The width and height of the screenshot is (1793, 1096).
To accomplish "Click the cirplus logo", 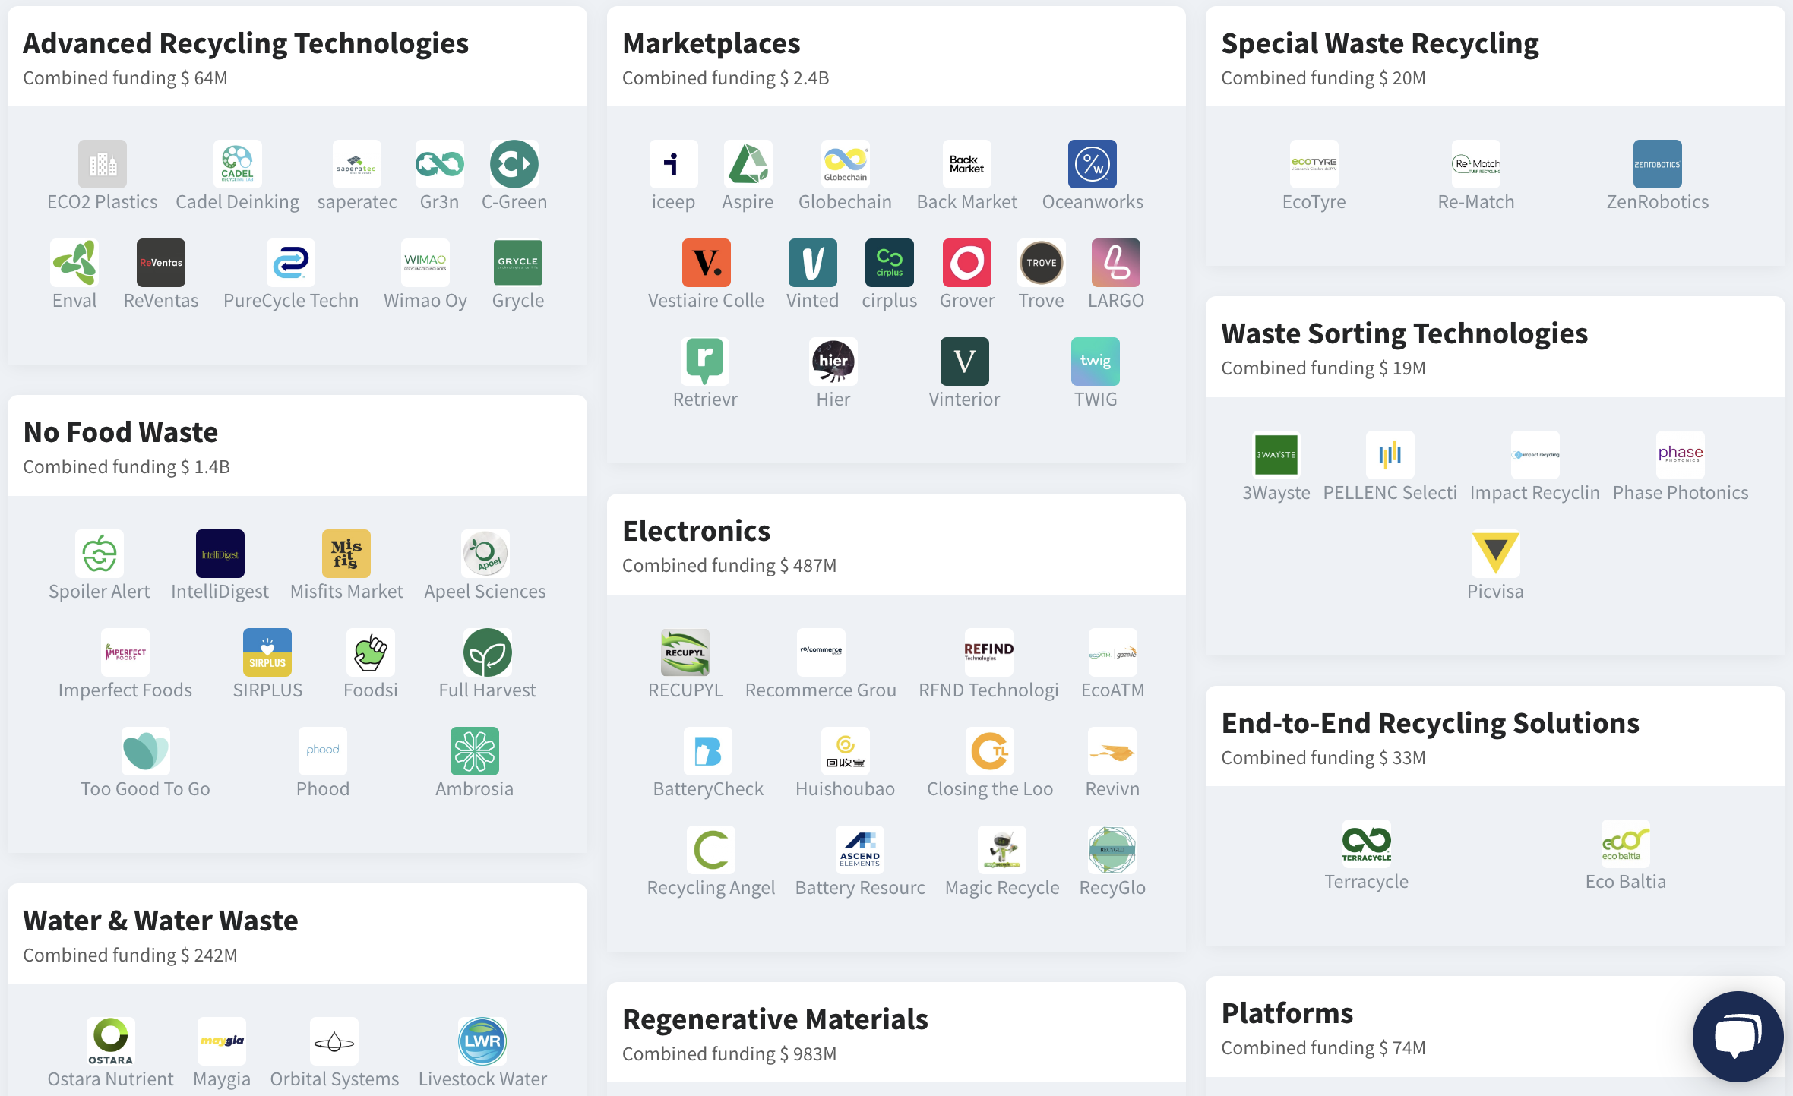I will pyautogui.click(x=890, y=263).
